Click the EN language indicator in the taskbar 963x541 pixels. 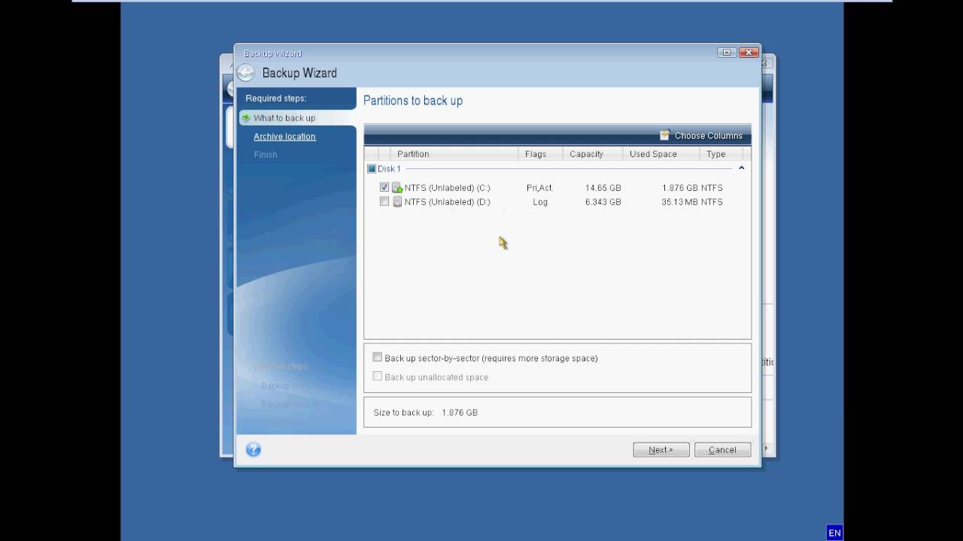point(834,532)
